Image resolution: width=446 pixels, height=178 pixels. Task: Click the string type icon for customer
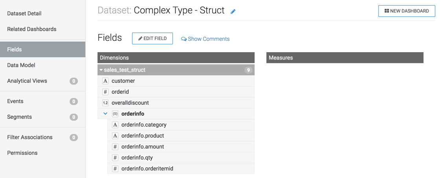(x=105, y=81)
